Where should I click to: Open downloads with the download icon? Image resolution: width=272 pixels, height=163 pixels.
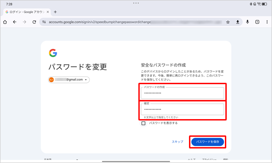coord(238,22)
